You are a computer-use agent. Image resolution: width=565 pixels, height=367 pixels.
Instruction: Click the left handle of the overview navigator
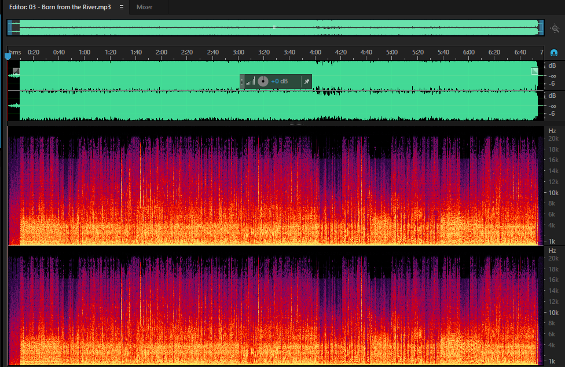pyautogui.click(x=10, y=28)
